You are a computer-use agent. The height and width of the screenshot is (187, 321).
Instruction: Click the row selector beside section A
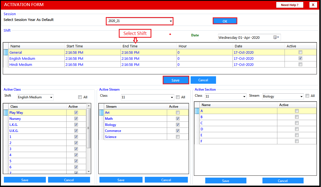[197, 111]
